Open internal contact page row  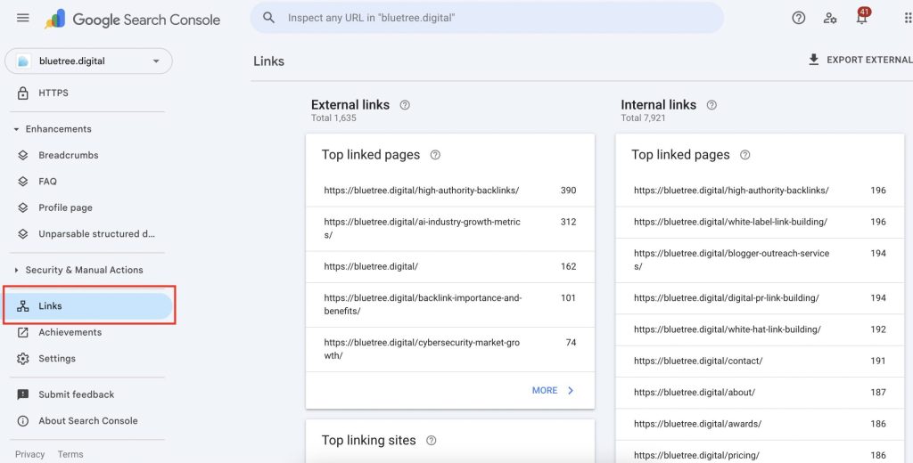click(760, 361)
